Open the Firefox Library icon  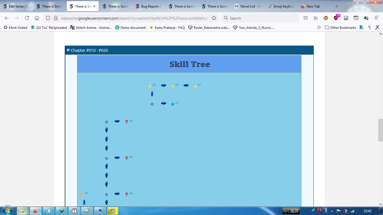pyautogui.click(x=316, y=18)
